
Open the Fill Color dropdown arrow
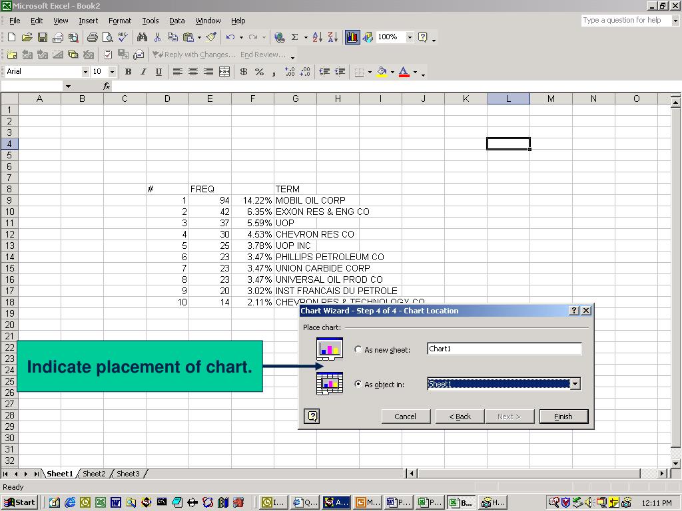[392, 72]
